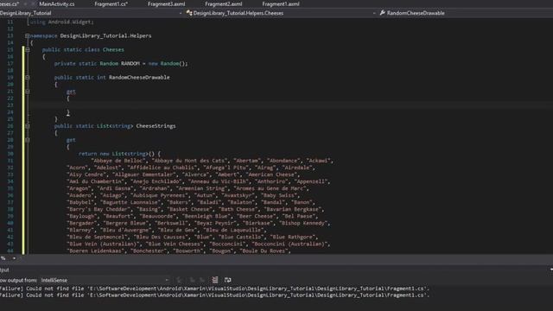Toggle word wrap in Output panel

[x=228, y=280]
